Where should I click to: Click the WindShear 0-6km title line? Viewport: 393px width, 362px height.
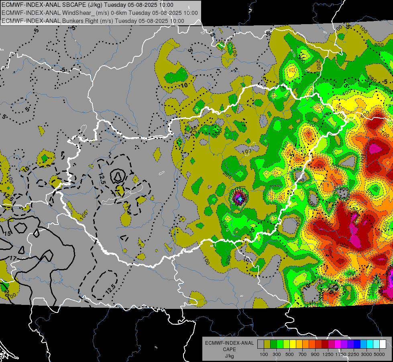[x=100, y=13]
